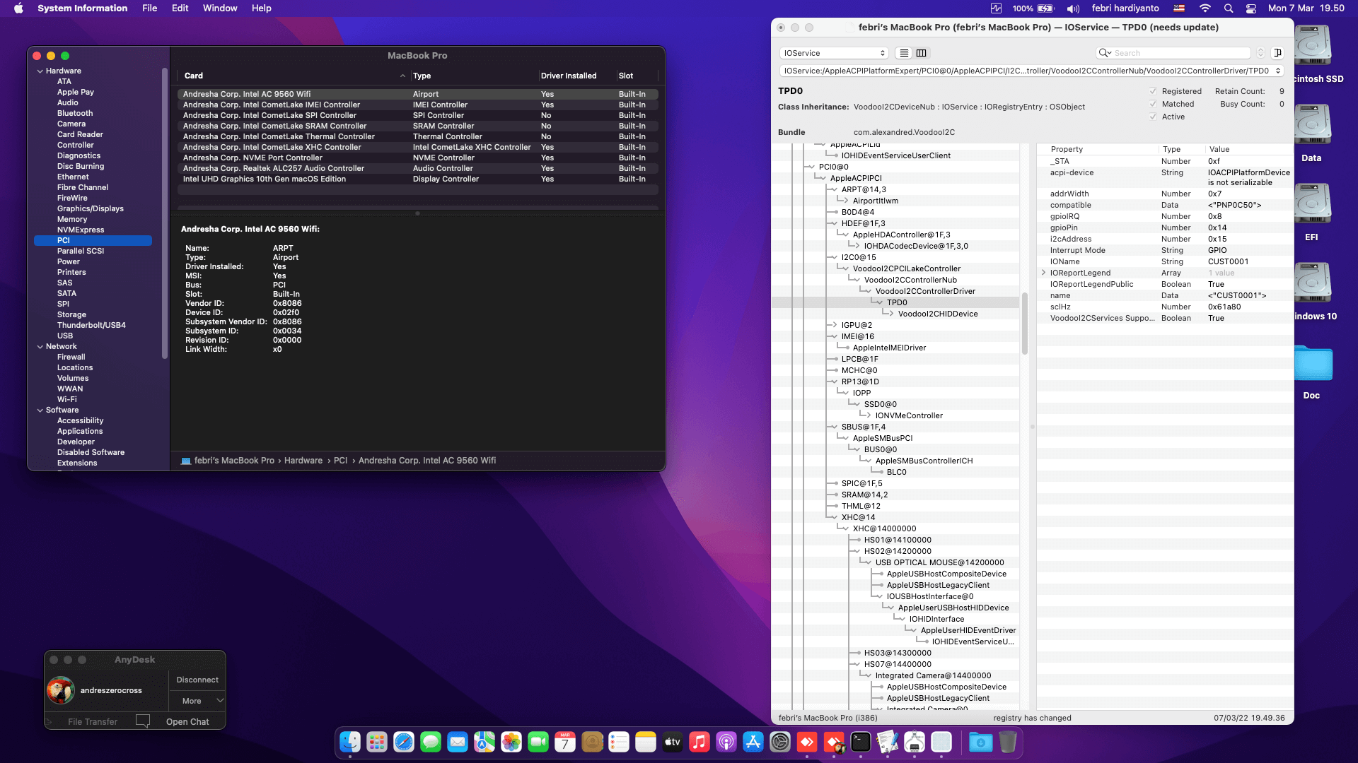The height and width of the screenshot is (763, 1358).
Task: Open Notes app in the Dock
Action: 646,742
